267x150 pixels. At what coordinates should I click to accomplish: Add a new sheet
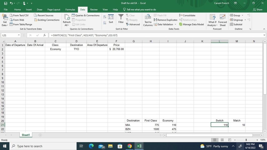click(40, 135)
